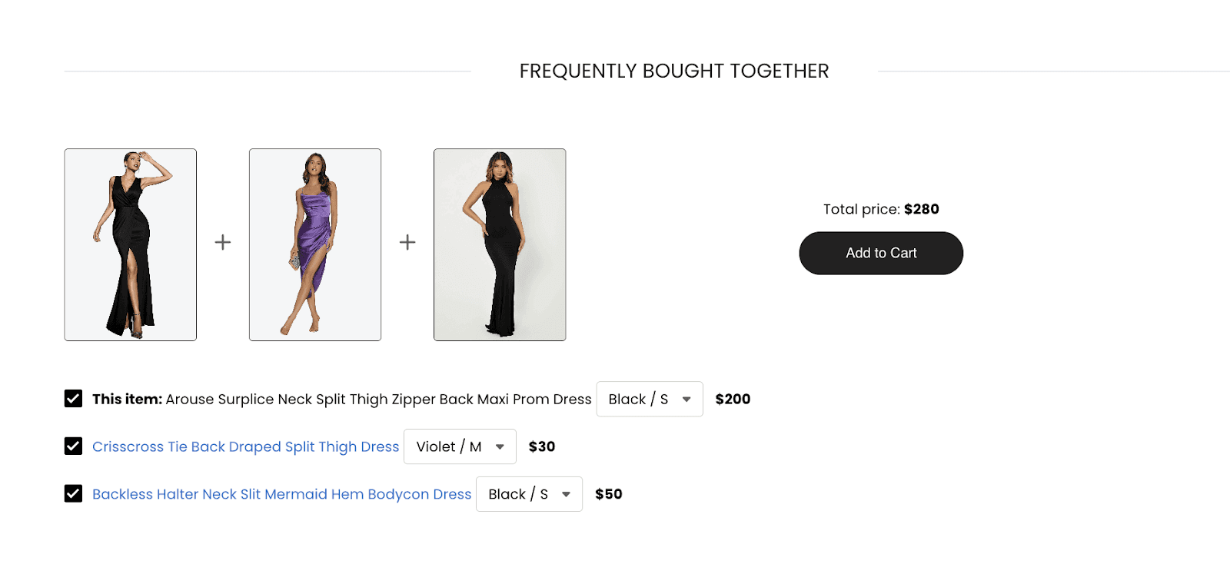The width and height of the screenshot is (1230, 574).
Task: Click the Total price $280 text
Action: 881,209
